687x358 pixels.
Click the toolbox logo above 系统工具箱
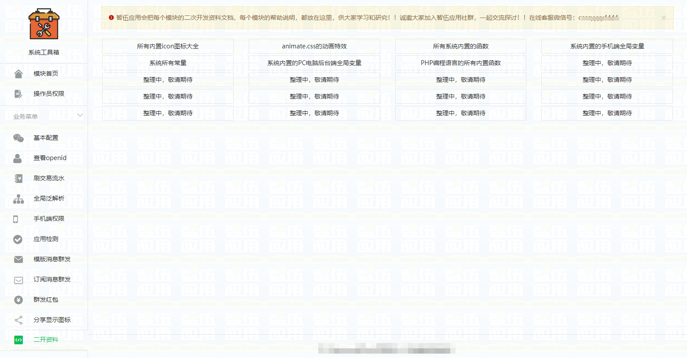click(x=44, y=24)
